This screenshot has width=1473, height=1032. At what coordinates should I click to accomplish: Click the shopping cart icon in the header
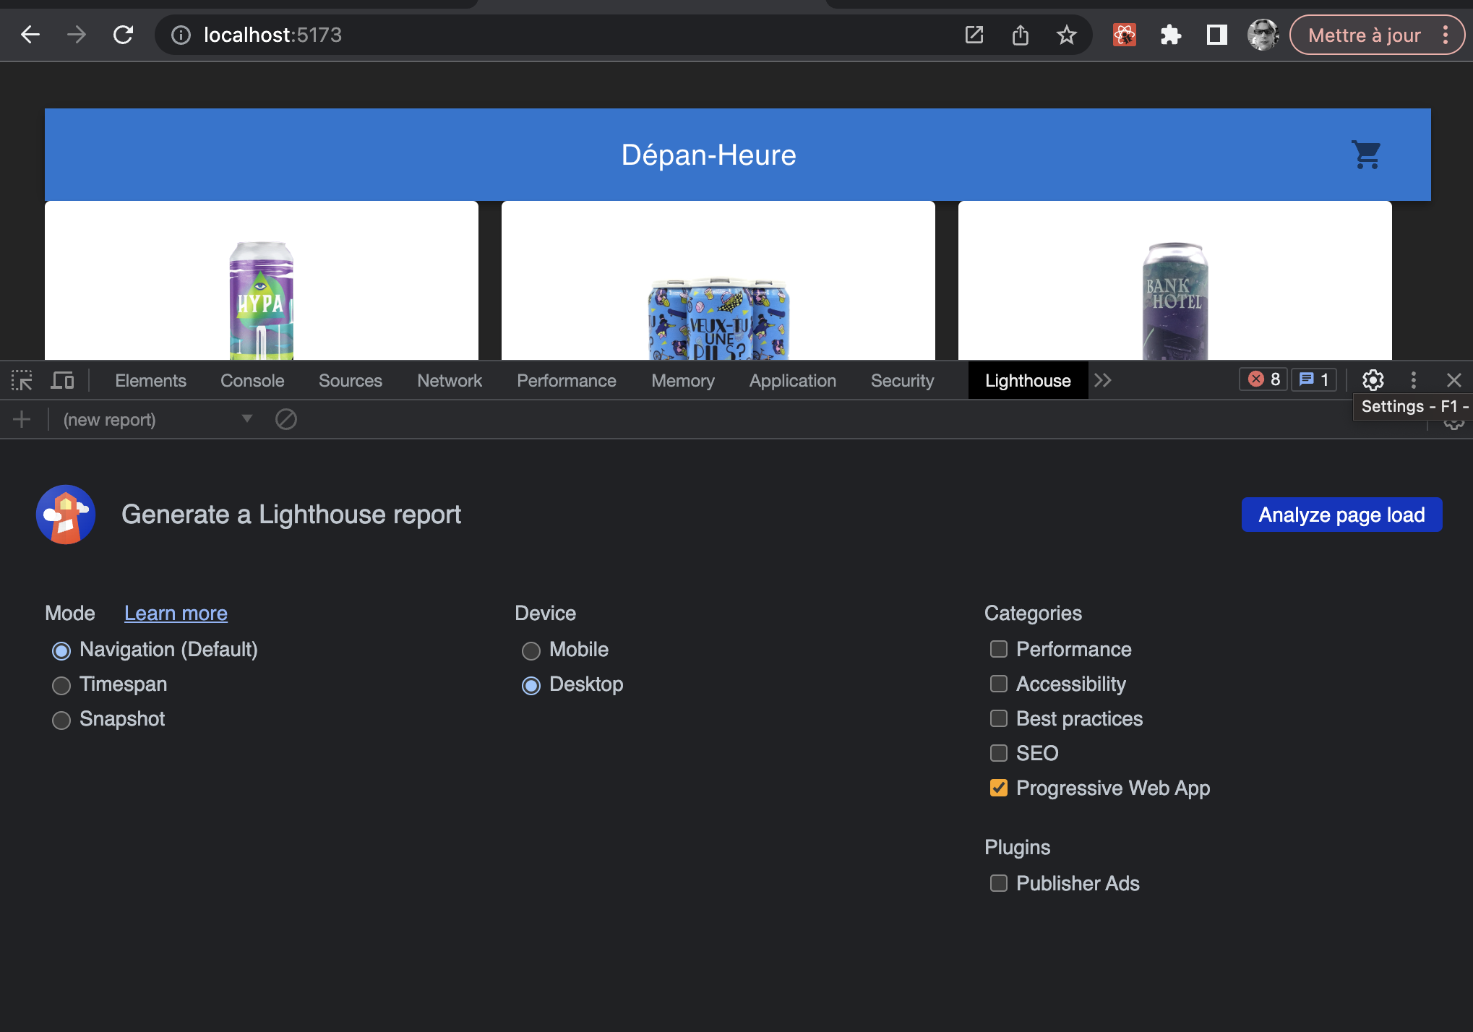tap(1366, 155)
